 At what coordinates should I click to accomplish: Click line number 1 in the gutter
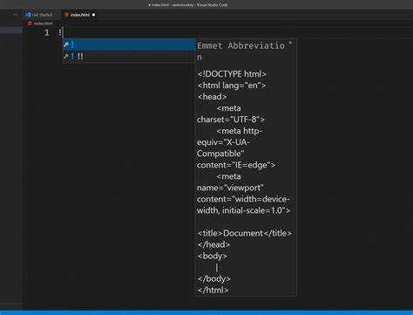tap(47, 32)
